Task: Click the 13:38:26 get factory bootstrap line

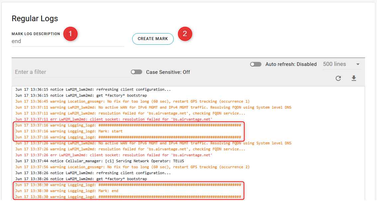Action: point(81,179)
